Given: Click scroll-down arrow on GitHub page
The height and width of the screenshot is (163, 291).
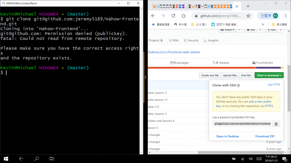Looking at the screenshot, I should pyautogui.click(x=289, y=149).
